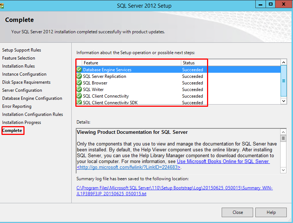Click the SQL Server setup icon in title bar
The width and height of the screenshot is (293, 223).
(x=2, y=6)
